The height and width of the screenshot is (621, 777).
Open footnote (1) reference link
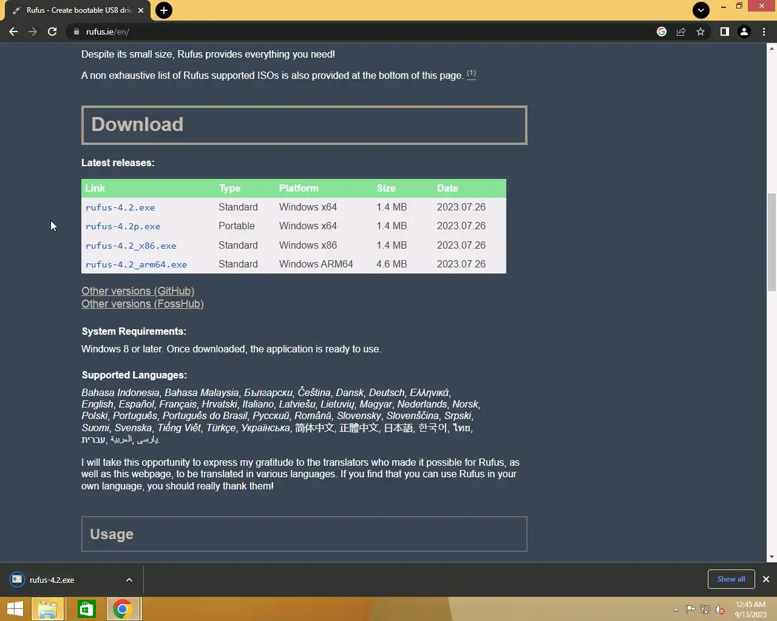(x=471, y=73)
